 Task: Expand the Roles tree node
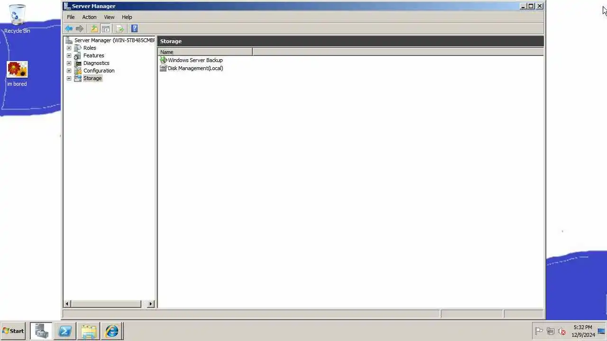pos(69,48)
